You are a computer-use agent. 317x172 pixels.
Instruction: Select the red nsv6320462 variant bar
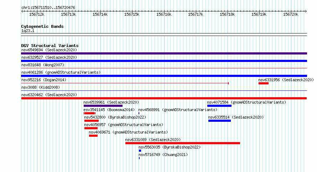164,98
